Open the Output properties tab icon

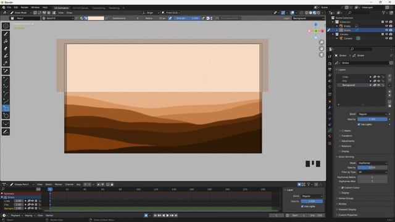[330, 70]
